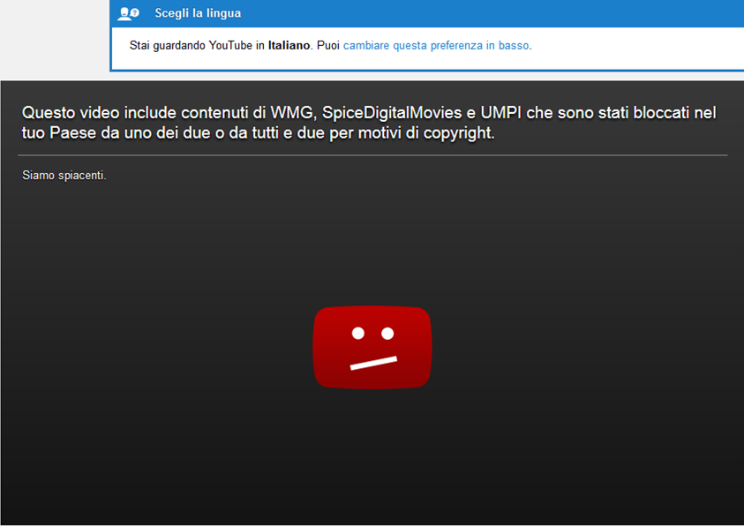This screenshot has width=744, height=527.
Task: Click the 'Siamo spiacenti.' message
Action: pos(64,176)
